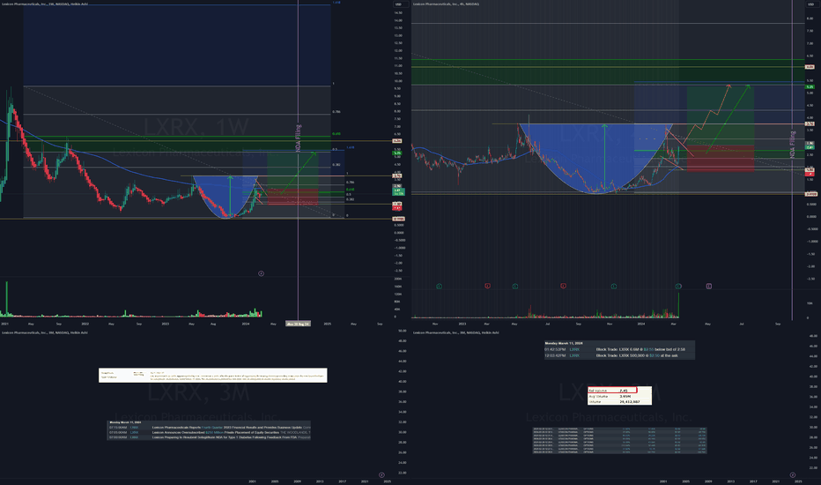Click the 0.786 Fibonacci level label on weekly chart
This screenshot has height=485, width=821.
tap(337, 112)
